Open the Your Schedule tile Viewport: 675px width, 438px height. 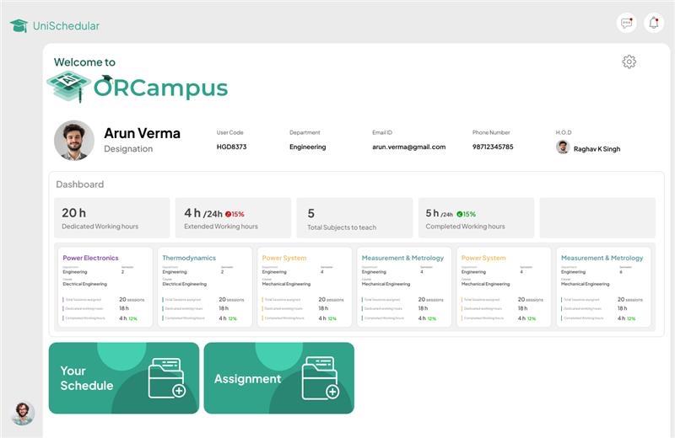(x=124, y=378)
